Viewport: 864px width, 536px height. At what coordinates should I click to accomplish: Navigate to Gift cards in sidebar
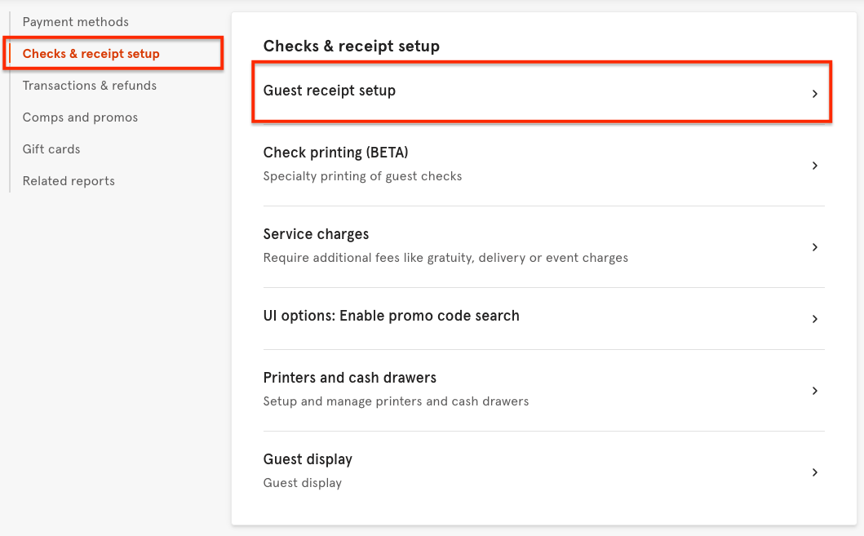[x=51, y=149]
